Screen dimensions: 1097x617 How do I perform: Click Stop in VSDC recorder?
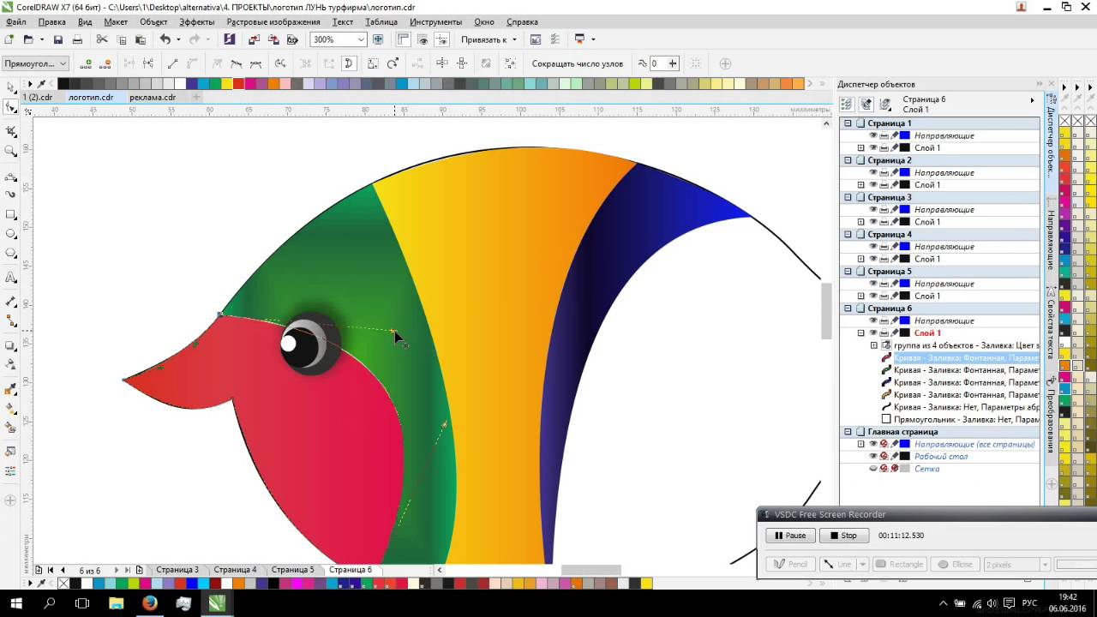coord(843,536)
